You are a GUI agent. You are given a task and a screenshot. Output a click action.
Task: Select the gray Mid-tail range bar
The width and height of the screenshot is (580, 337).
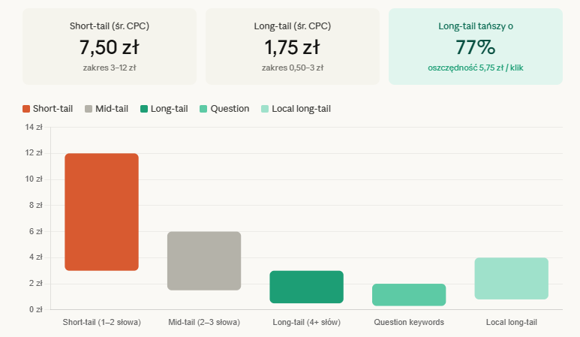click(204, 260)
